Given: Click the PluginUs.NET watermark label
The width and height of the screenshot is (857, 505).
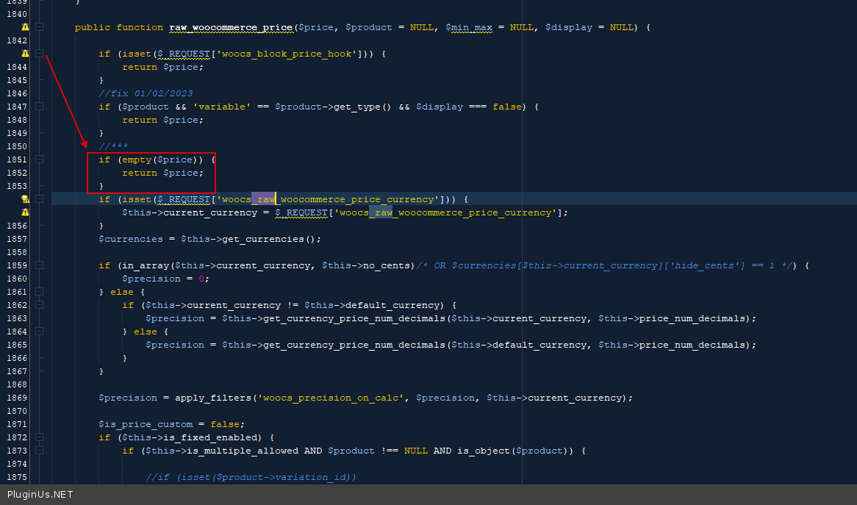Looking at the screenshot, I should (40, 495).
